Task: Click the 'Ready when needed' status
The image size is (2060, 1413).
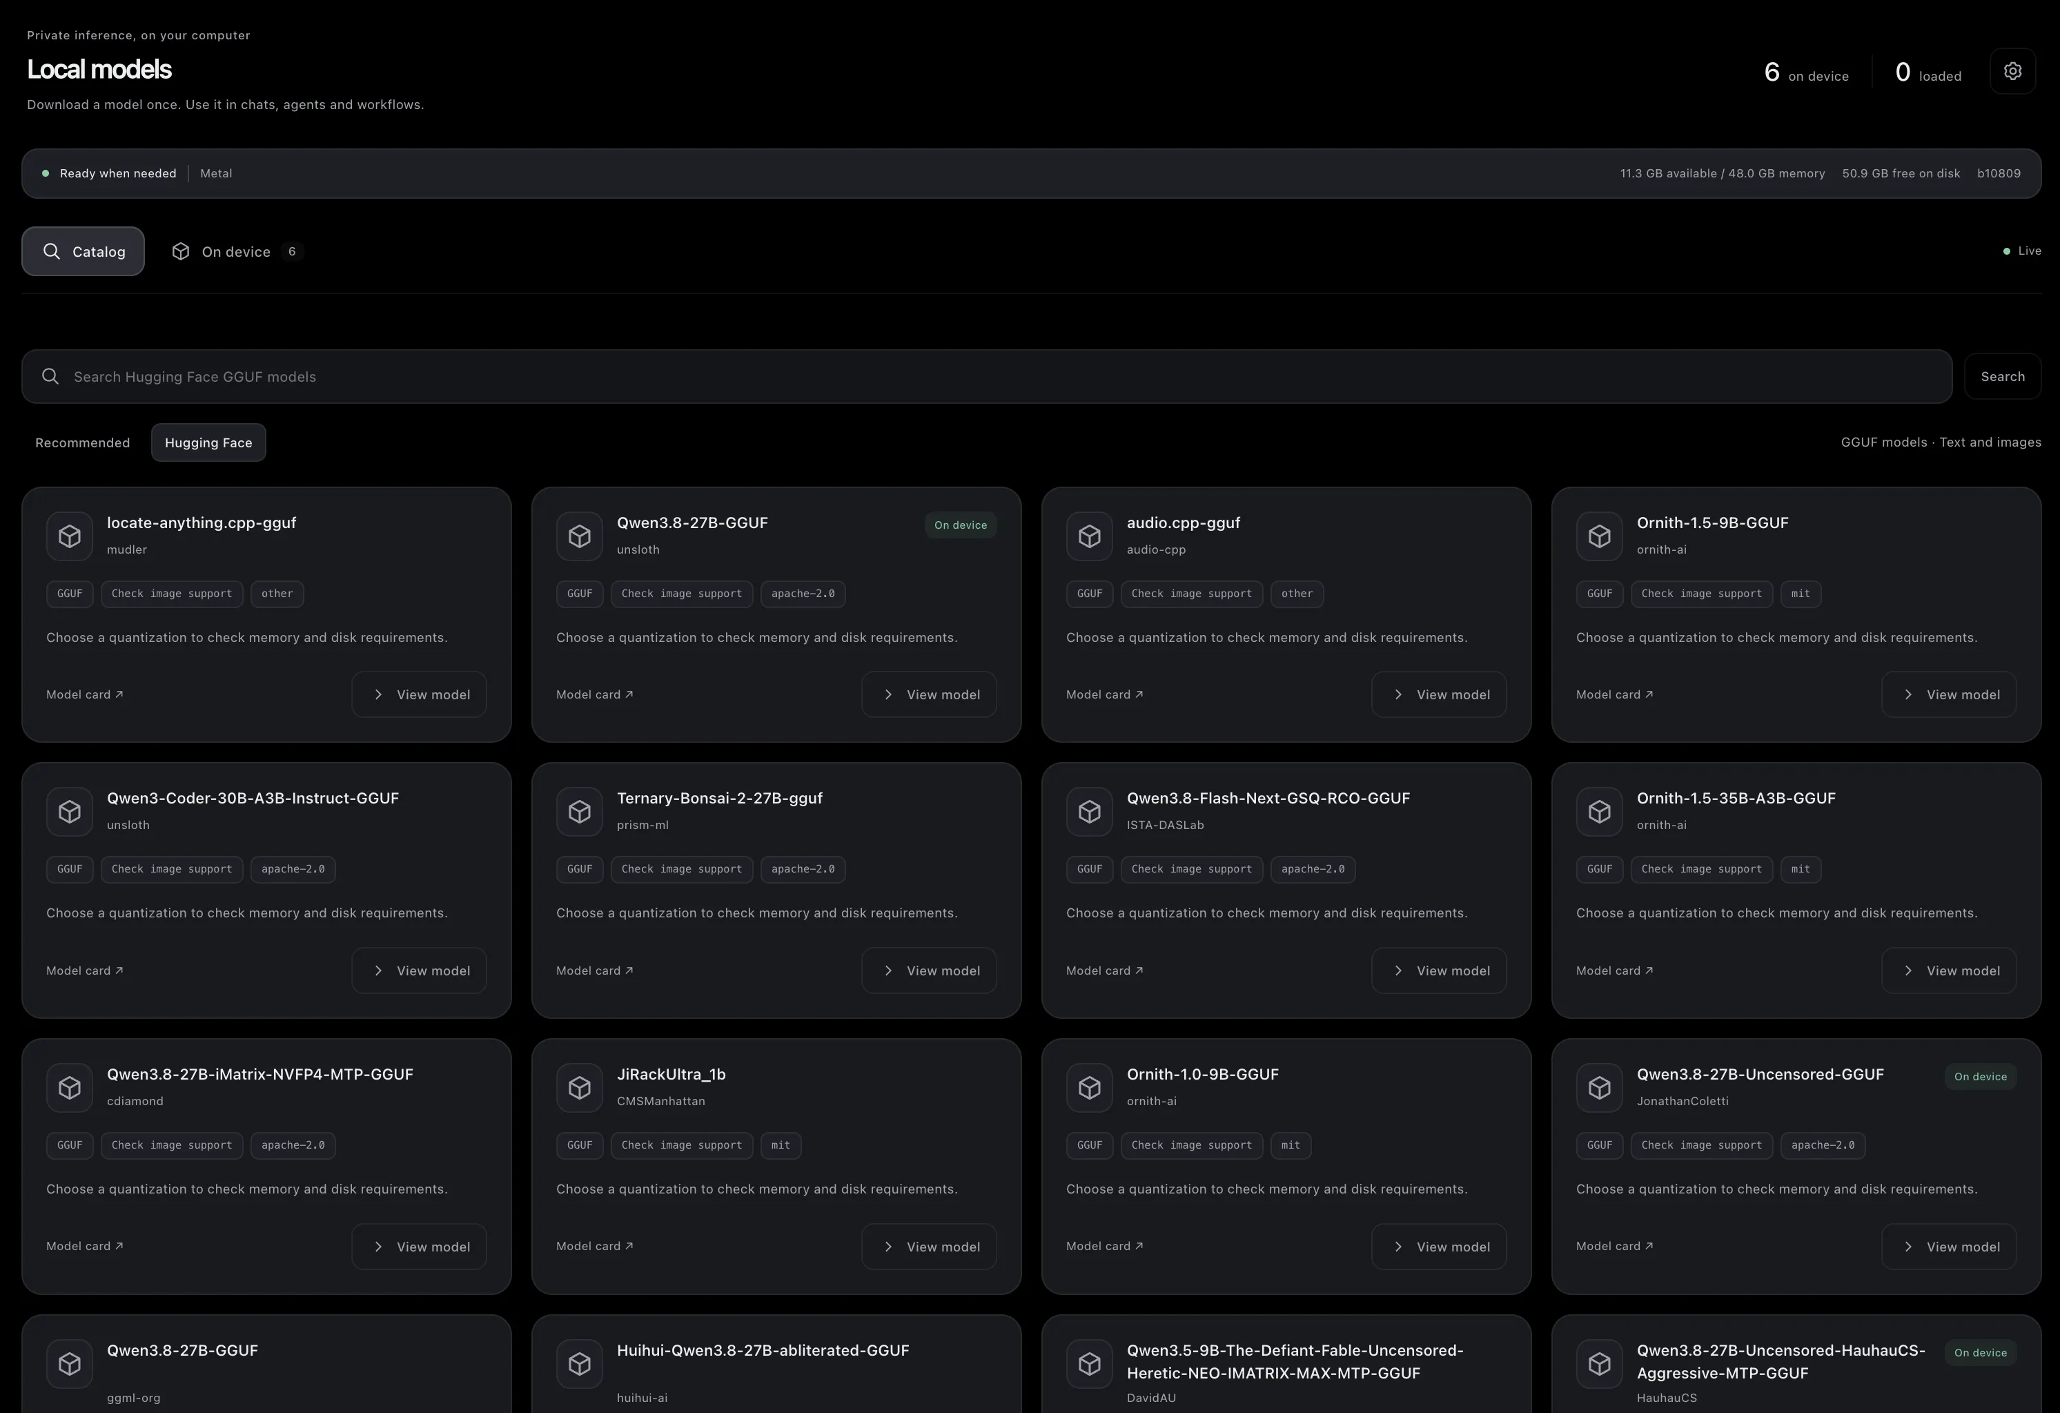Action: click(109, 174)
